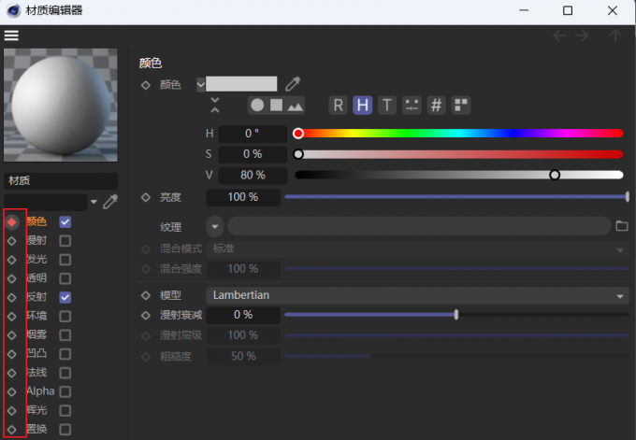Viewport: 636px width, 440px height.
Task: Click the V value field 80 %
Action: coord(253,175)
